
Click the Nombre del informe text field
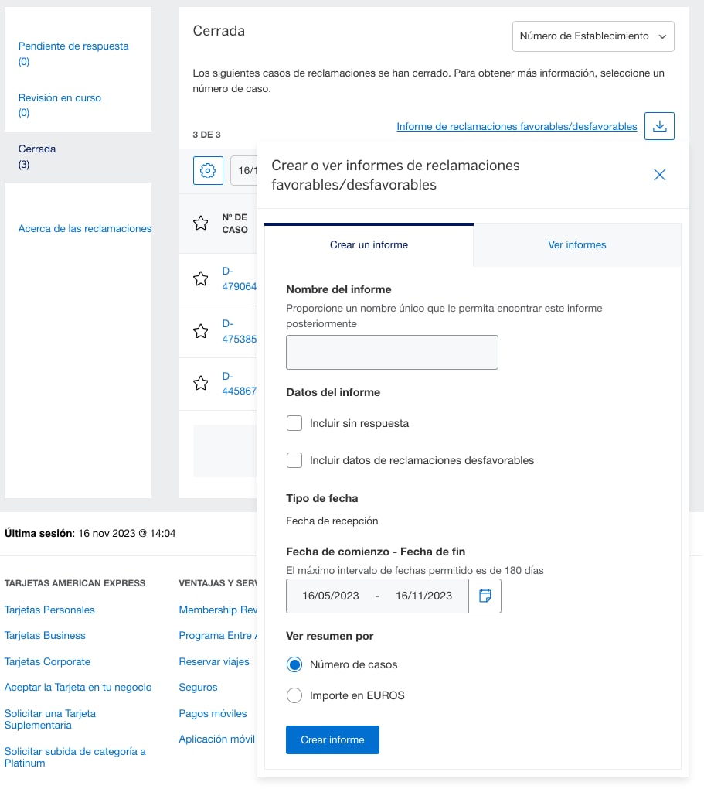tap(392, 353)
